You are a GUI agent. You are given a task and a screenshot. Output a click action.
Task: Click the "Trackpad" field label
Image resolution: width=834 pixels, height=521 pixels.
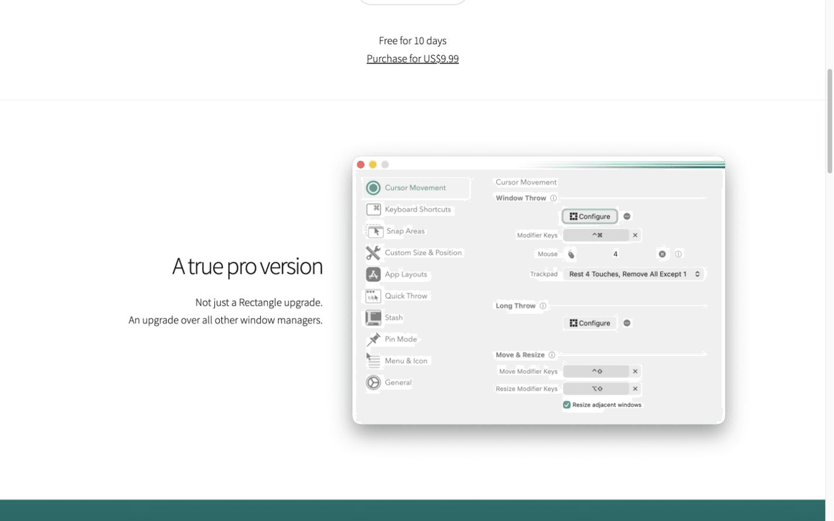[x=544, y=274]
